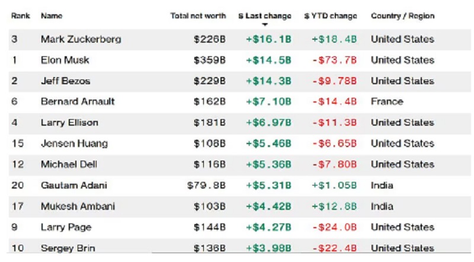474x262 pixels.
Task: Click on Larry Ellison's name
Action: (x=69, y=123)
